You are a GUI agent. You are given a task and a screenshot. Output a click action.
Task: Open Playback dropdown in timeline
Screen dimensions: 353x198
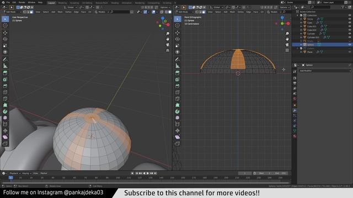coord(15,173)
